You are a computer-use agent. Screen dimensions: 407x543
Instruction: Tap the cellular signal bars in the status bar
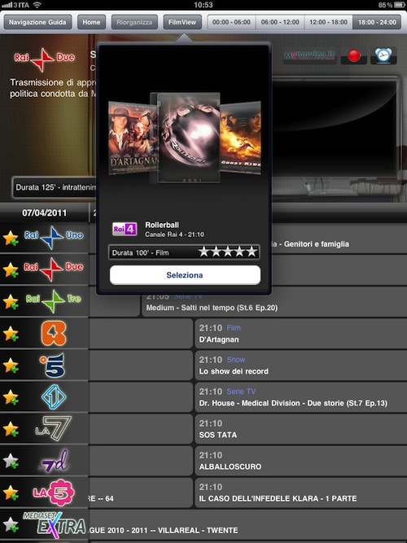click(x=7, y=5)
